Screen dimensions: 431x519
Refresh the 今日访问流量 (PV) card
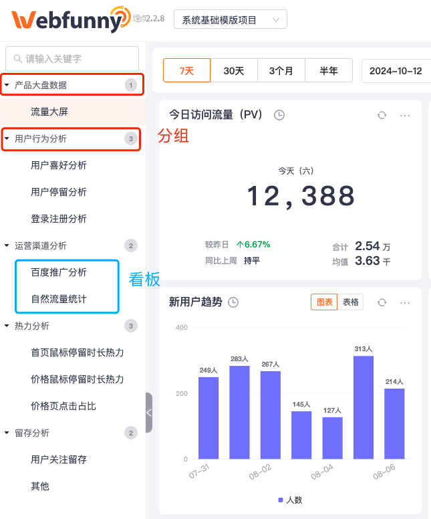coord(382,115)
